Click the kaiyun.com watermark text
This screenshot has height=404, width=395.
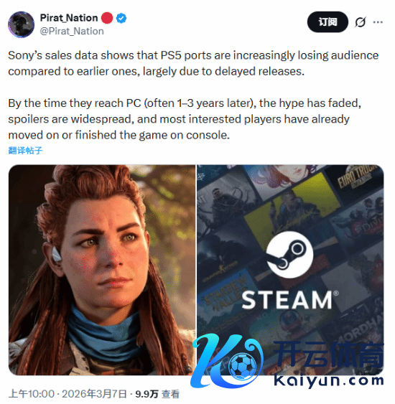tap(329, 380)
